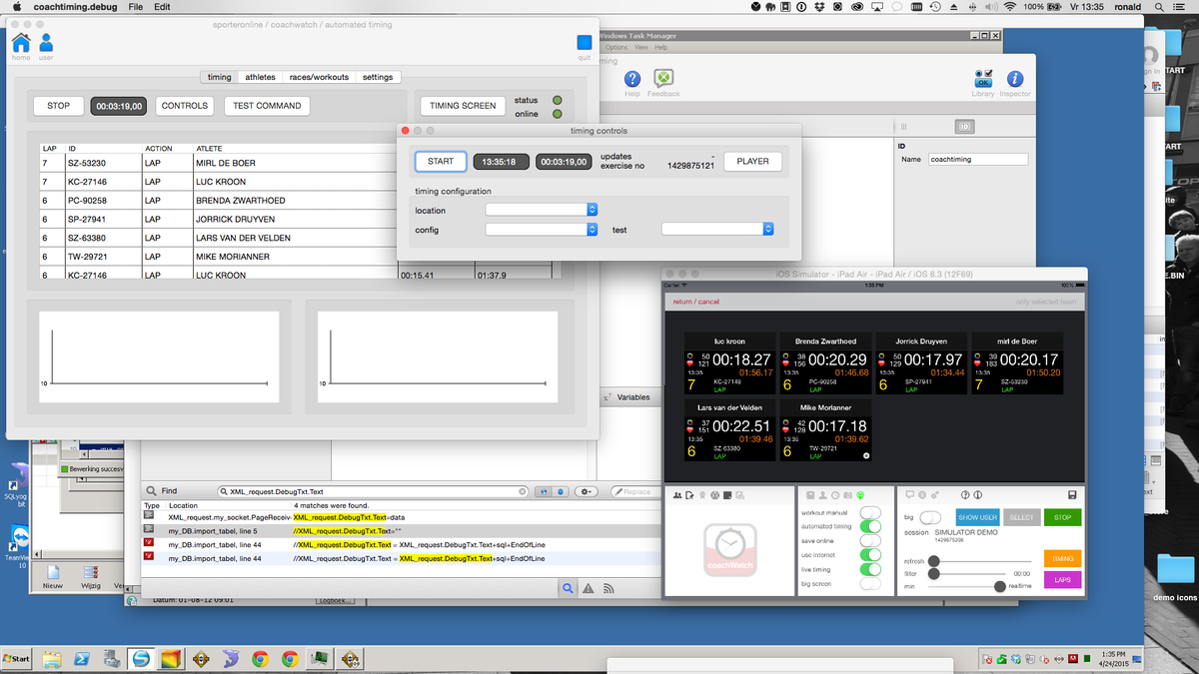Switch to the athletes tab
The height and width of the screenshot is (674, 1199).
pos(261,77)
